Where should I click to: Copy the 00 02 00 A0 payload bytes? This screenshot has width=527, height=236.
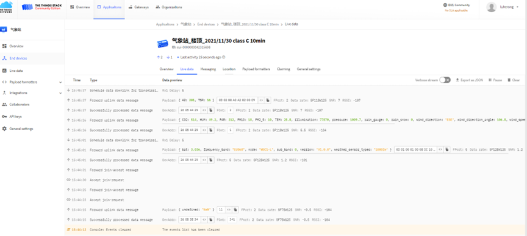tap(268, 100)
